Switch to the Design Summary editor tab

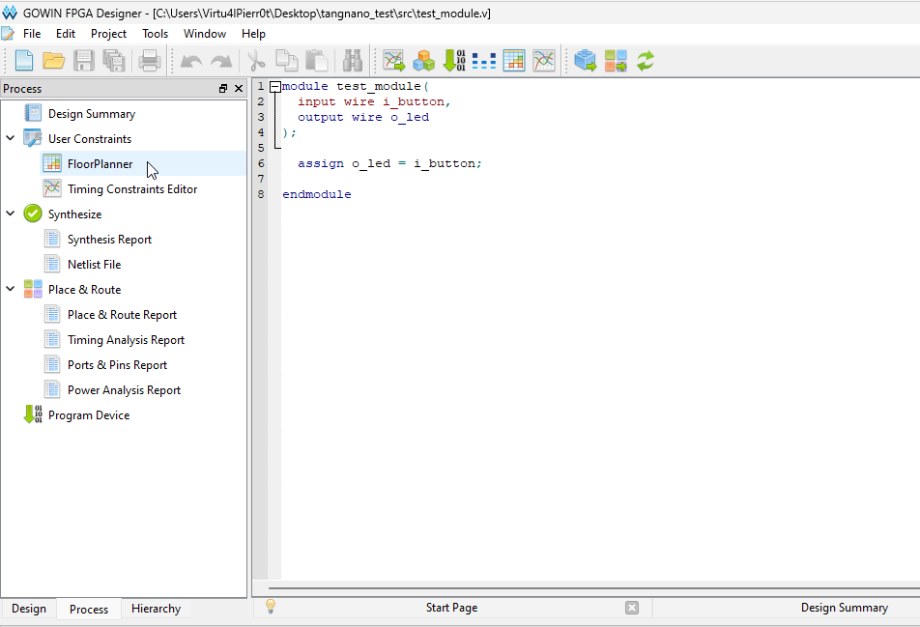[845, 608]
